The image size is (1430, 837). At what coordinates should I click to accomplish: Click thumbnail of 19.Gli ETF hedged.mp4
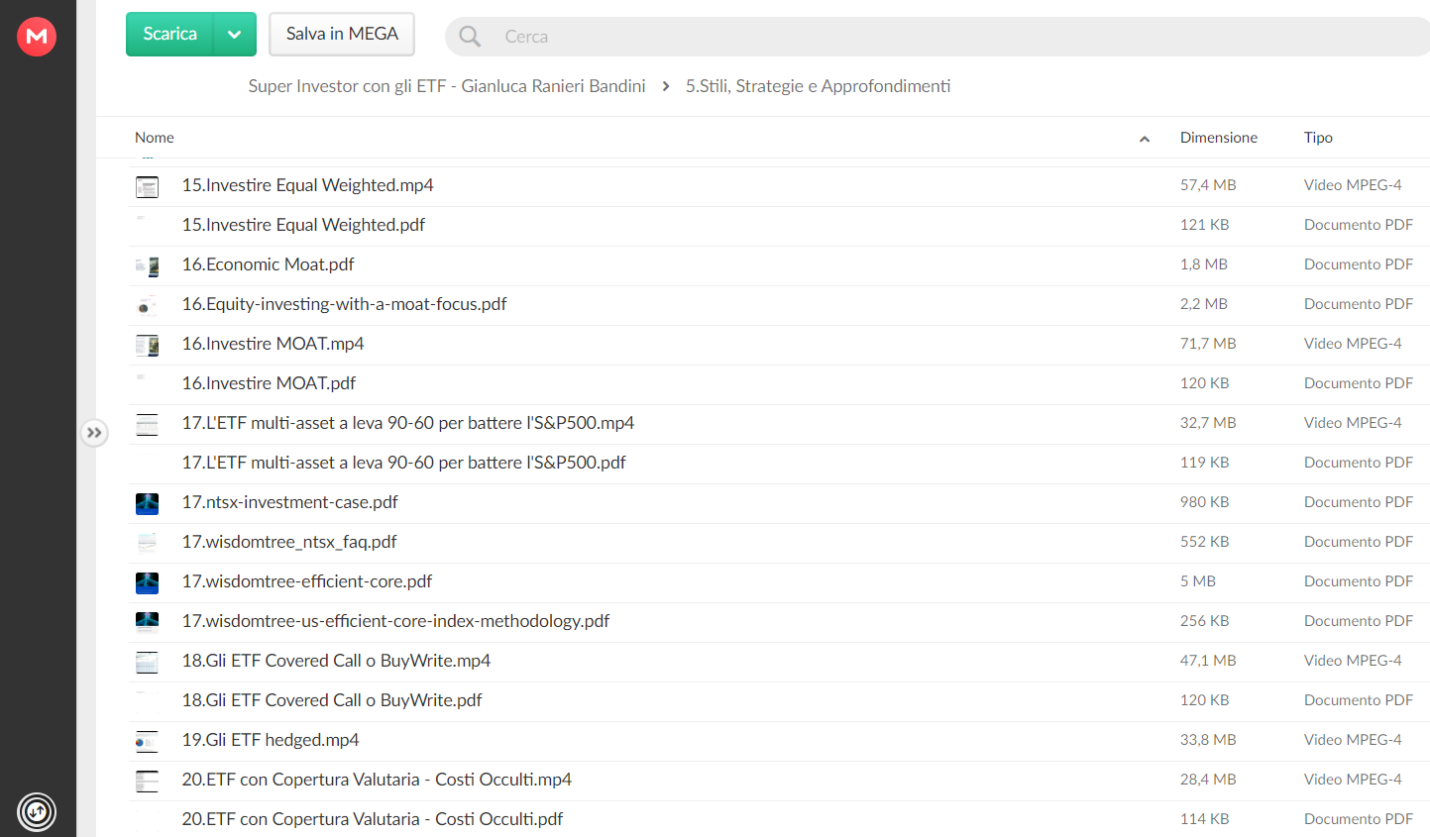[x=147, y=741]
